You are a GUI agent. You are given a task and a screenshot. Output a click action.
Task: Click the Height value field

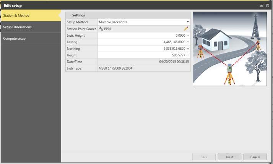tap(144, 55)
